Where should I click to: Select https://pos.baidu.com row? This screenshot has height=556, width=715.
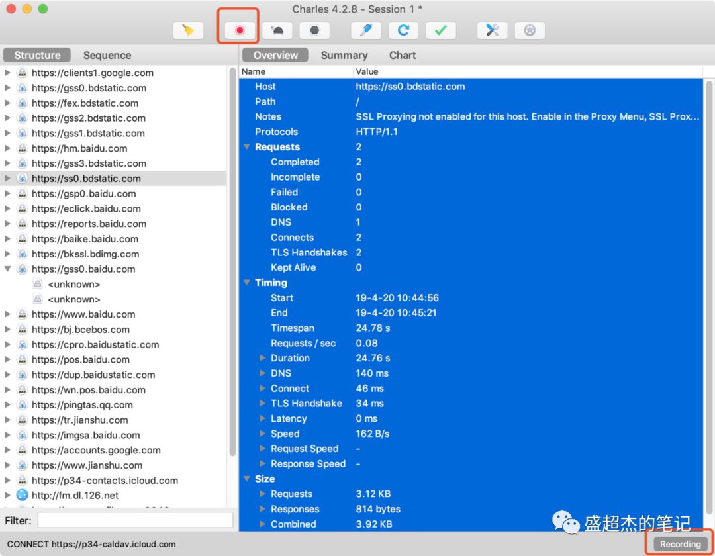(x=114, y=359)
